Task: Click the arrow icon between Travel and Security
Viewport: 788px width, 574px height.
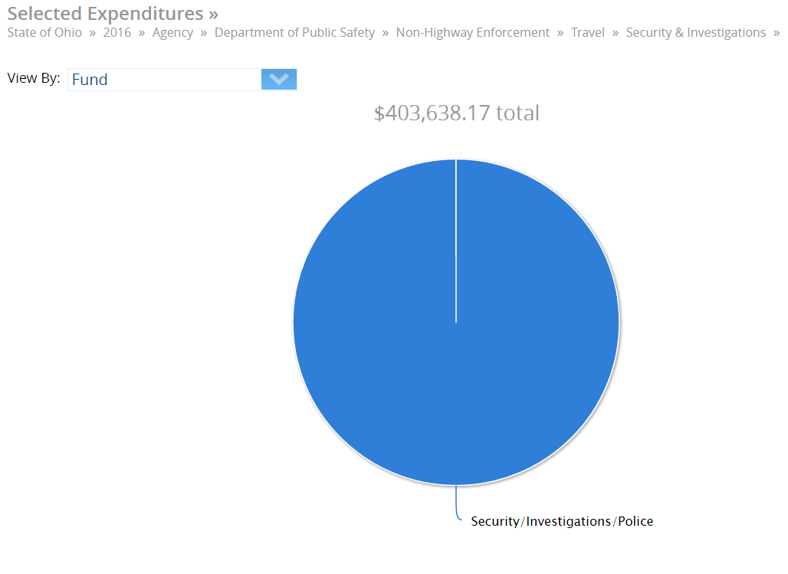Action: [614, 32]
